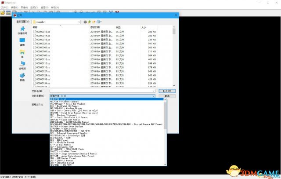Collapse the 文件类型 combo box arrow
The width and height of the screenshot is (281, 179).
point(153,96)
